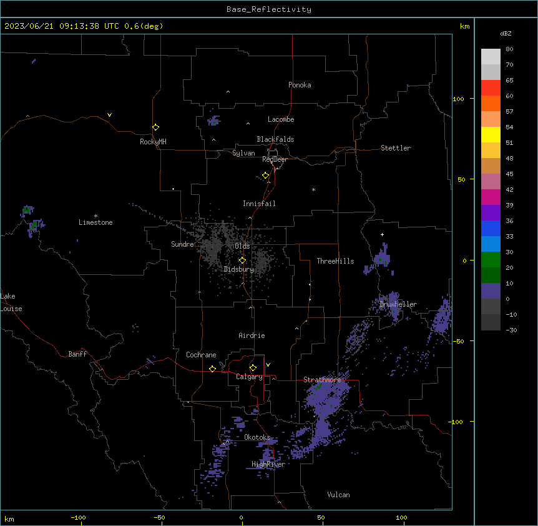Click the Didsbury town label
The image size is (538, 526).
[x=239, y=269]
